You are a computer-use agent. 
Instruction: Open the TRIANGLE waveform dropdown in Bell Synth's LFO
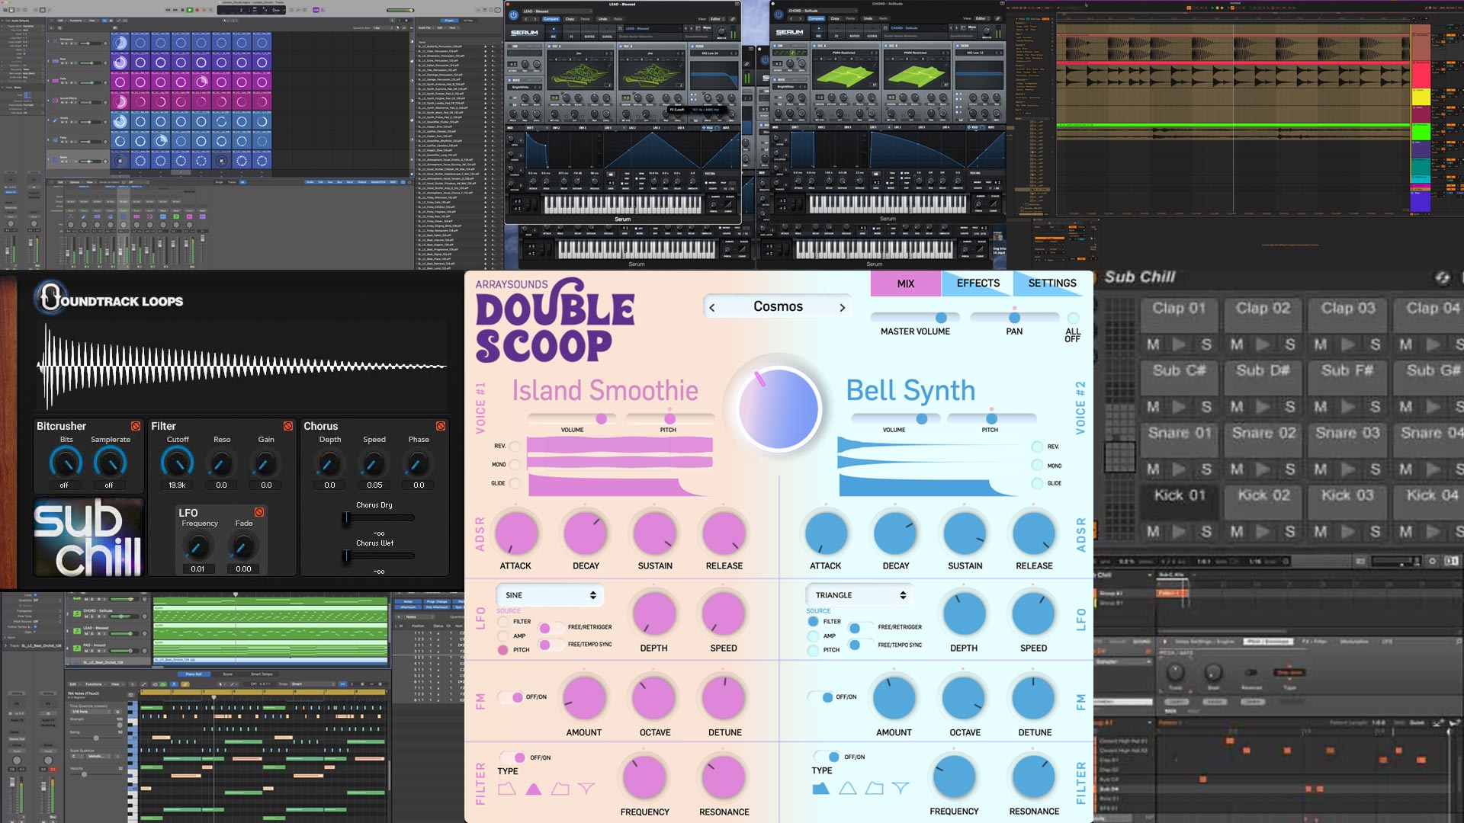coord(859,595)
